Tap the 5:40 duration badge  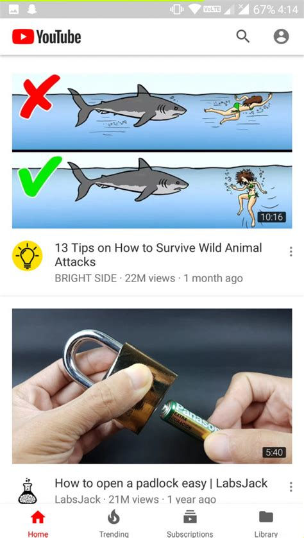274,452
